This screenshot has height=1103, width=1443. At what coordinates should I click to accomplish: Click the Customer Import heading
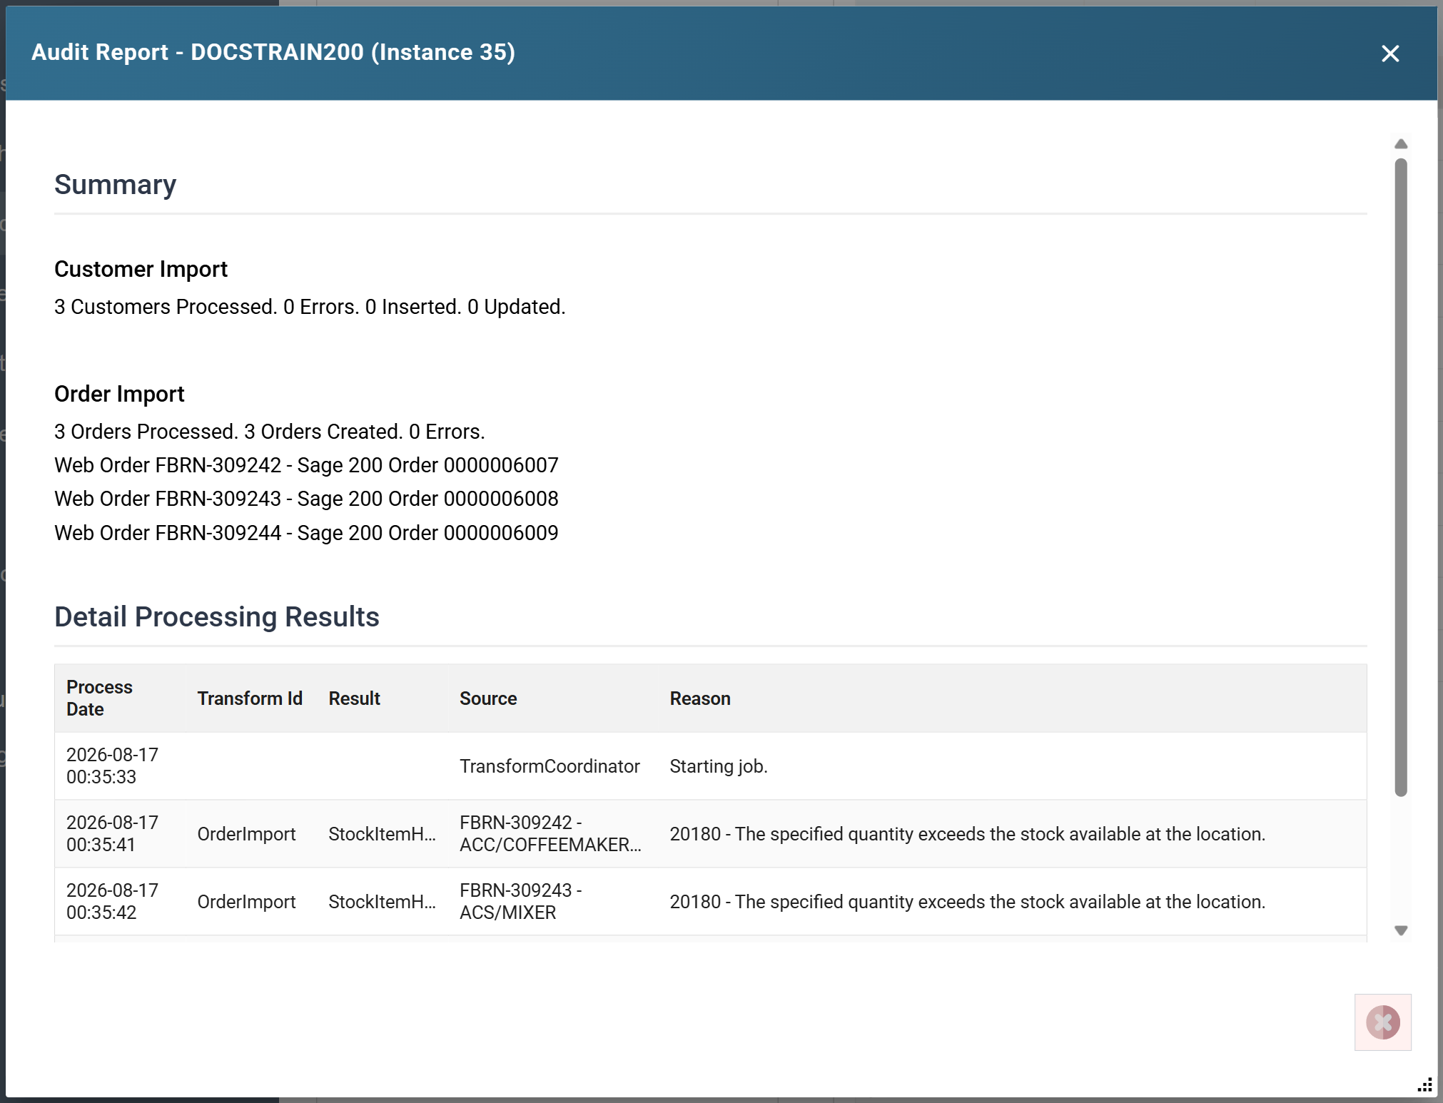(x=141, y=269)
